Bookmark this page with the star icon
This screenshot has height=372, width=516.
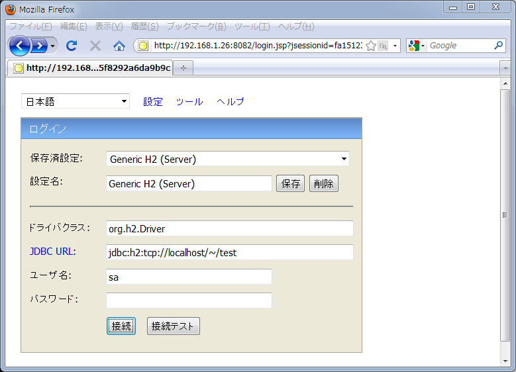(x=371, y=46)
